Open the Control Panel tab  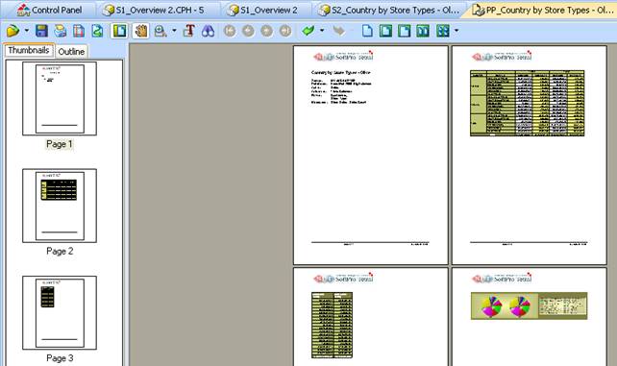50,10
